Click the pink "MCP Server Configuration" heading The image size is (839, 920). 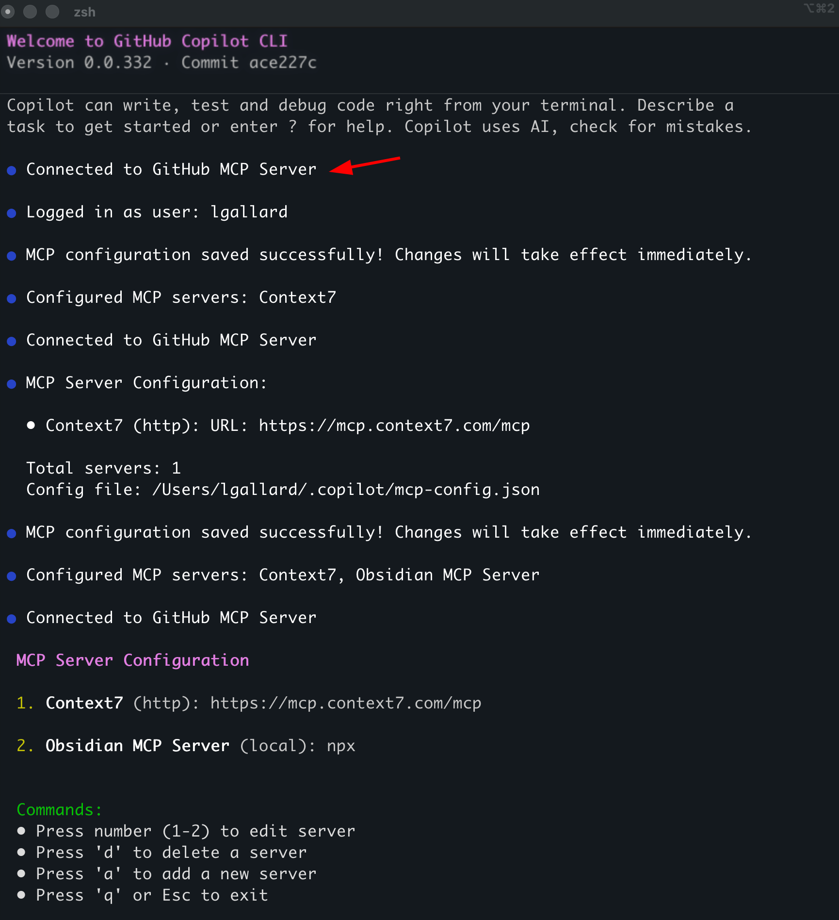click(132, 660)
